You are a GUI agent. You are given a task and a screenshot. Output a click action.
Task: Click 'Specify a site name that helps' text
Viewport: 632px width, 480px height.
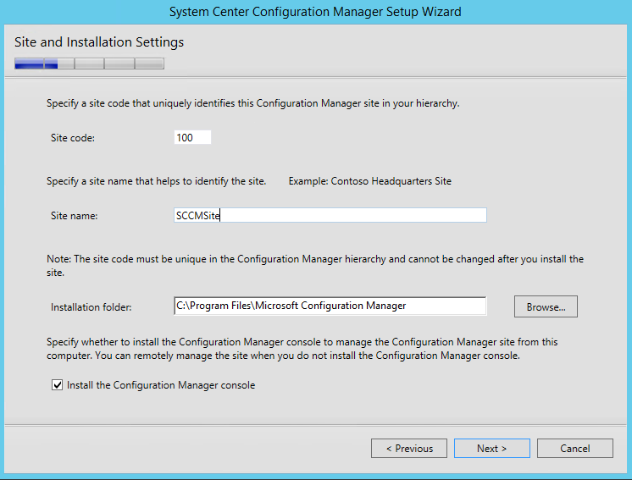click(157, 181)
